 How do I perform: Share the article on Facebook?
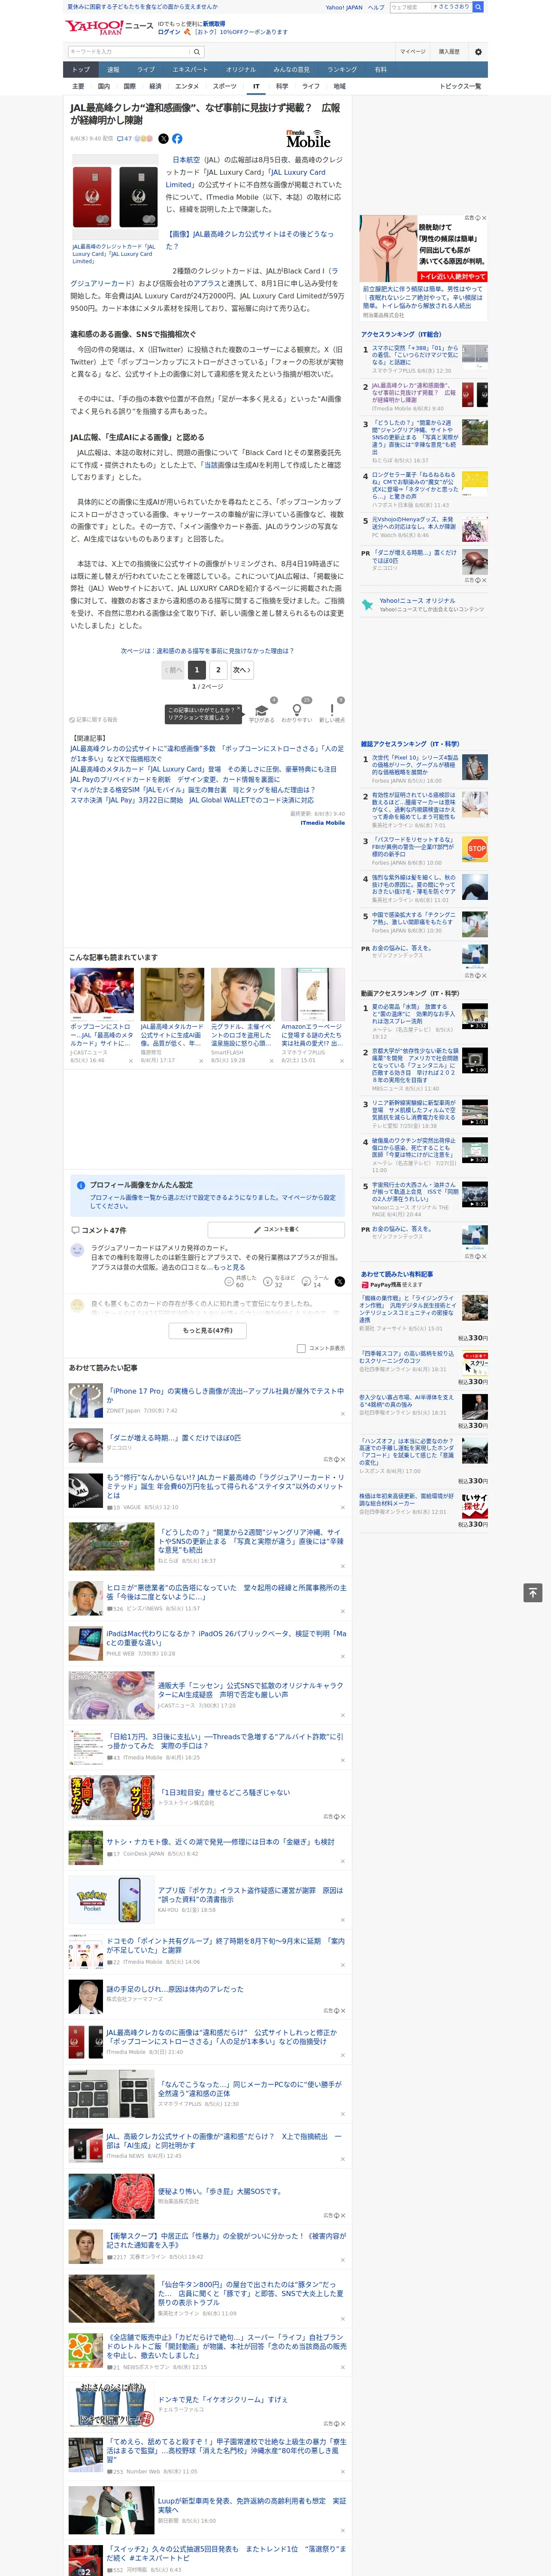click(177, 139)
